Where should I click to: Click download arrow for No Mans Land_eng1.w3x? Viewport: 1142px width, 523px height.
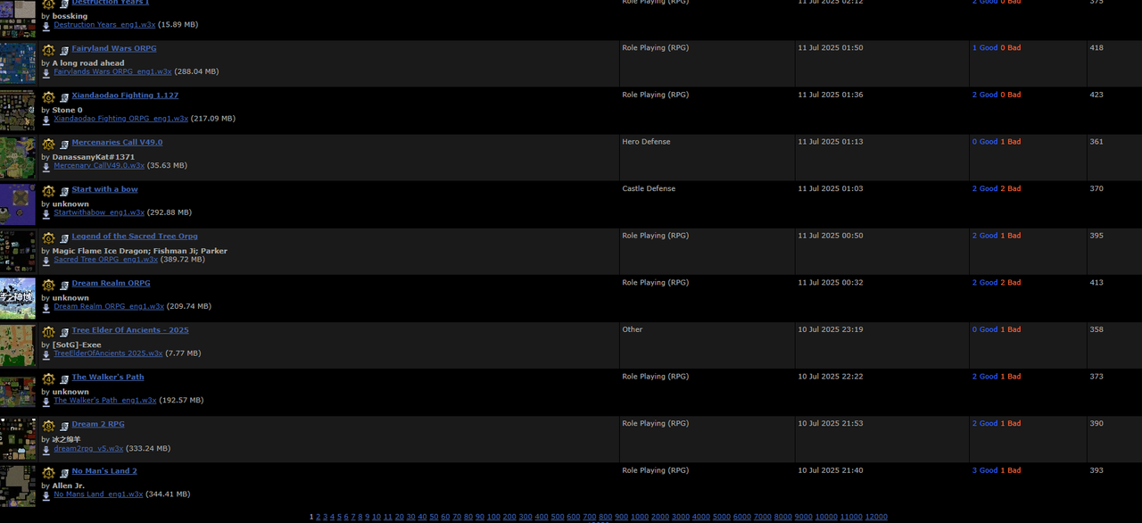tap(46, 495)
